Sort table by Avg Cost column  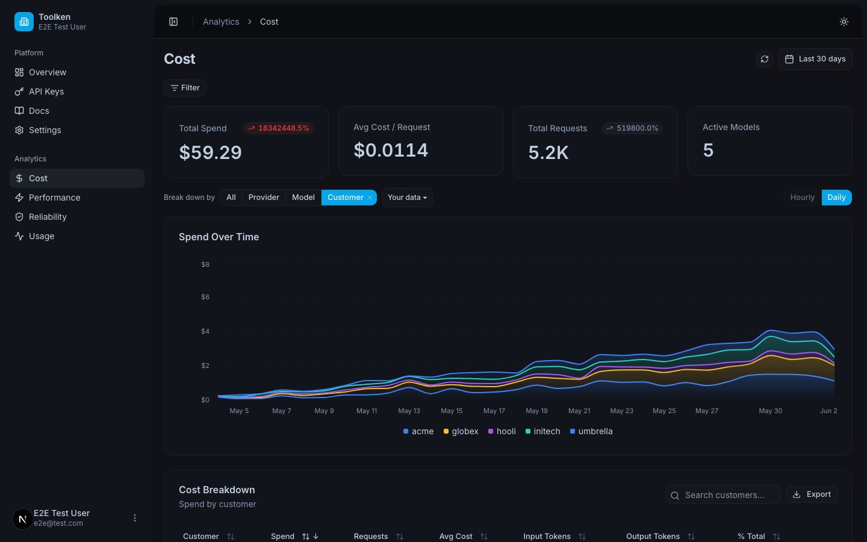click(x=463, y=536)
